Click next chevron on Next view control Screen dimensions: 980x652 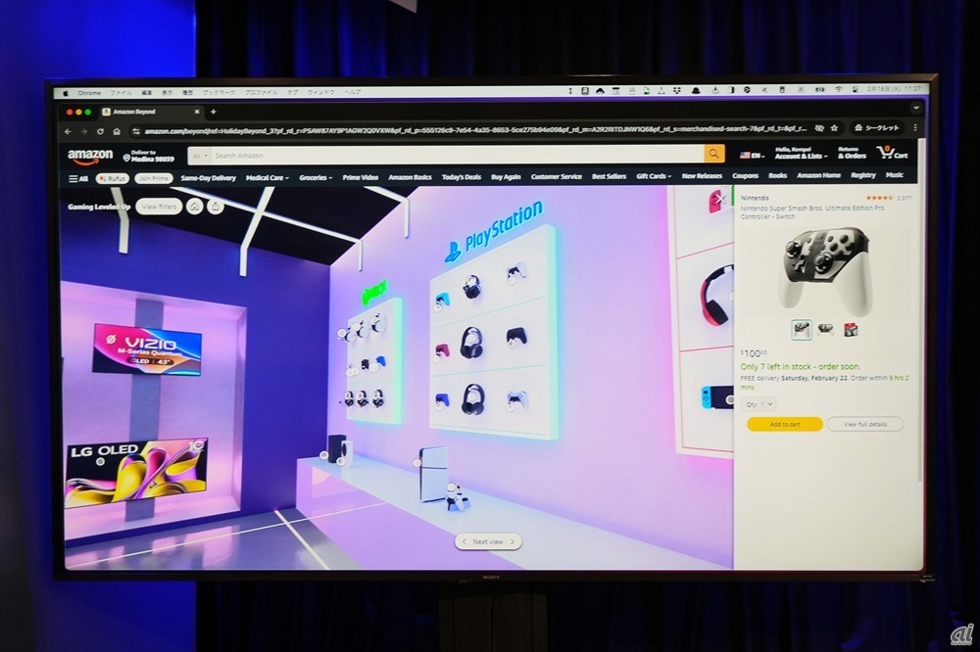512,541
